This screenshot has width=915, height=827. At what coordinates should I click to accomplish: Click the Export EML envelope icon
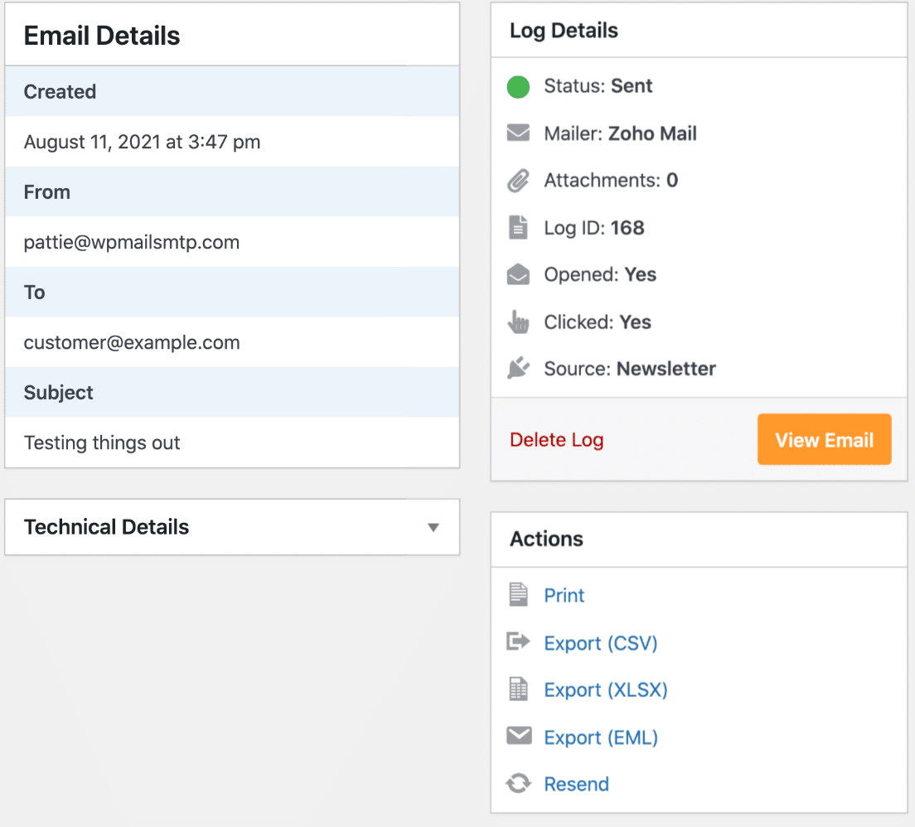pyautogui.click(x=519, y=737)
